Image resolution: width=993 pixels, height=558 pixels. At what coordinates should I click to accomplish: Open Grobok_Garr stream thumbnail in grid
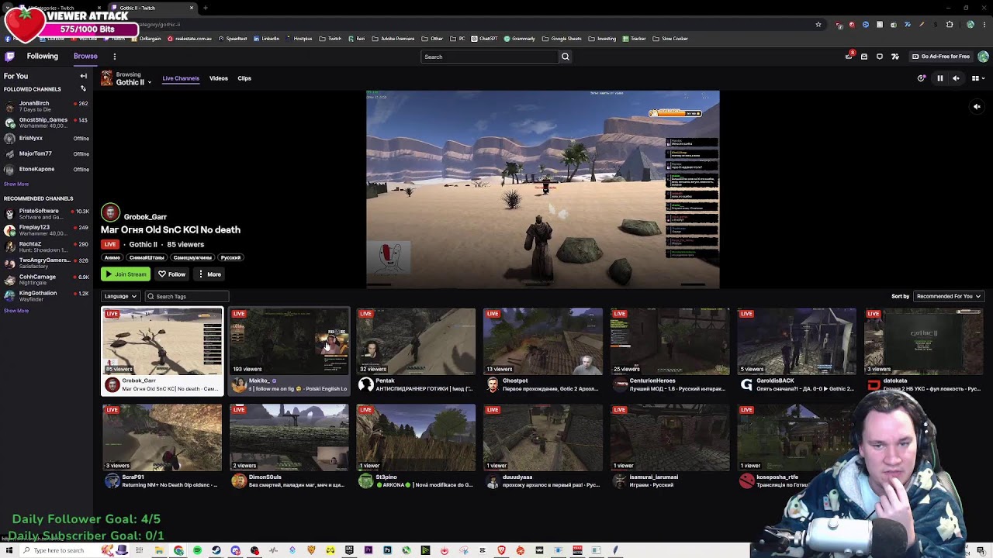point(162,341)
